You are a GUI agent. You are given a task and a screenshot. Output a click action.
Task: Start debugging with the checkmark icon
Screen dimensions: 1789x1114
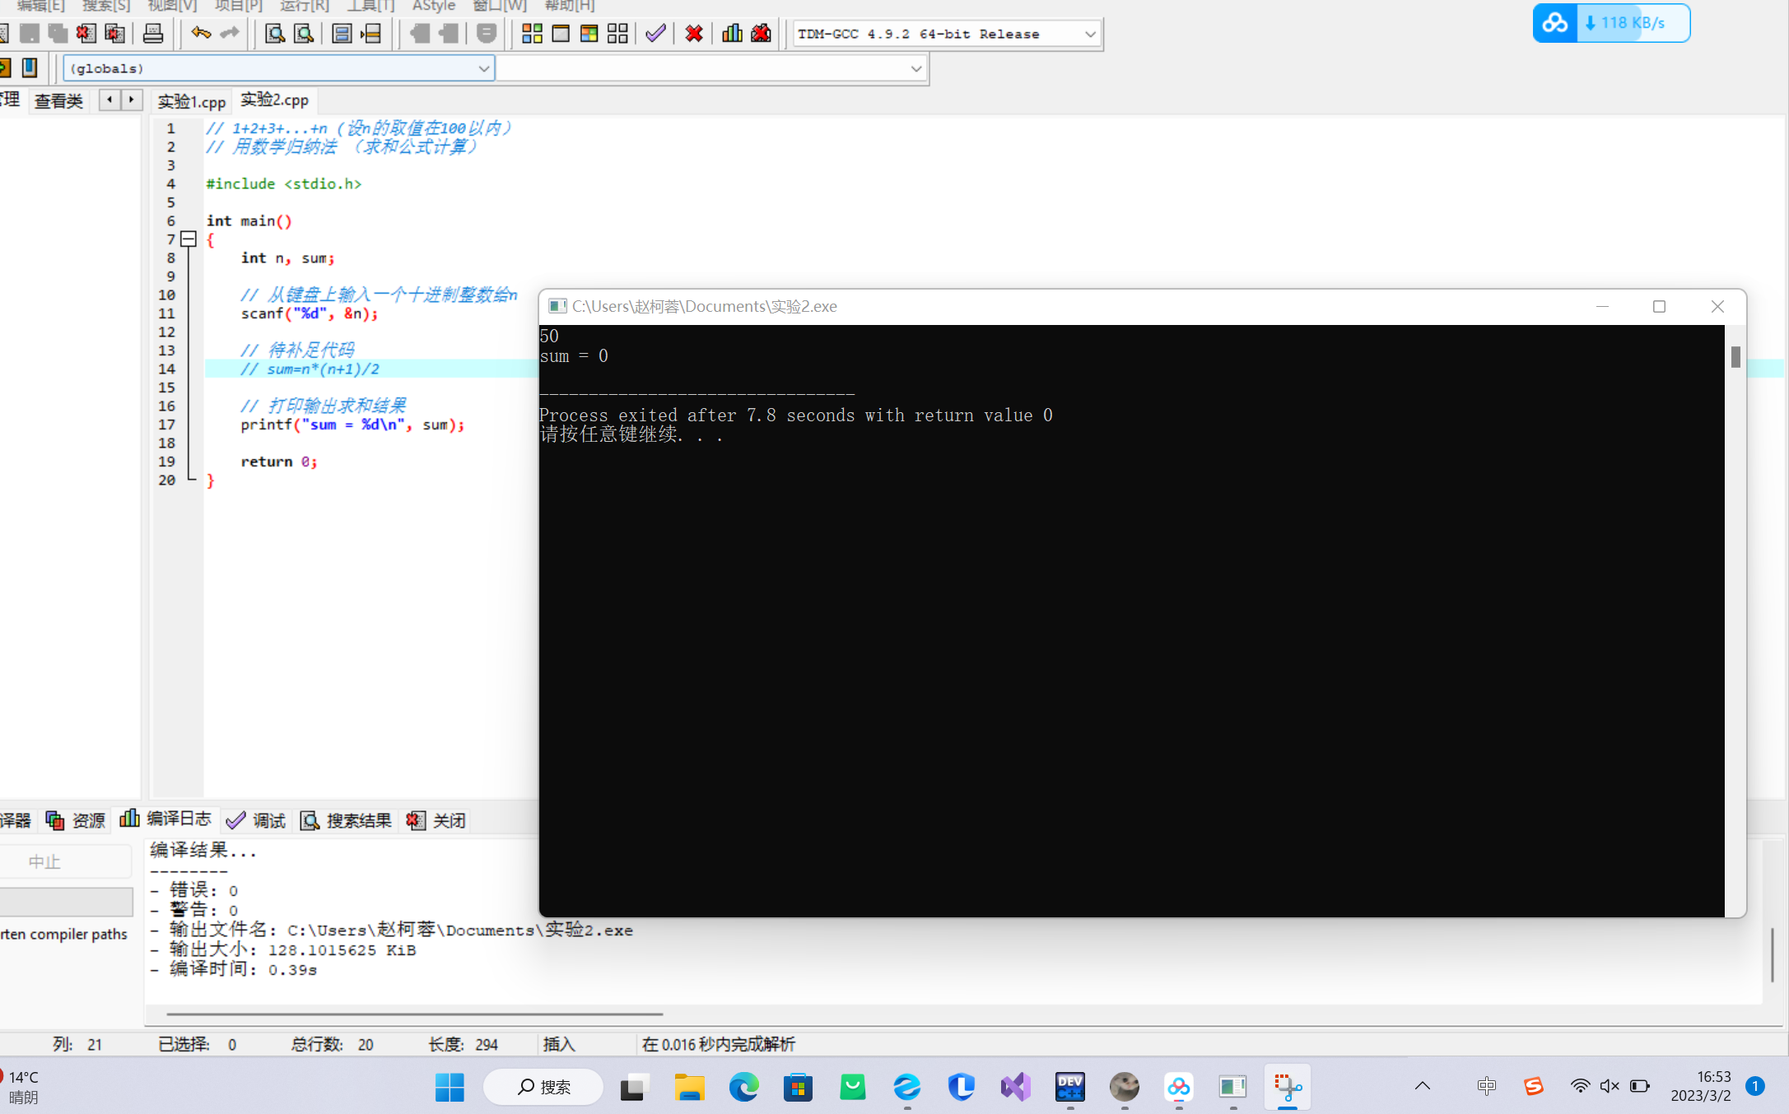(x=655, y=34)
